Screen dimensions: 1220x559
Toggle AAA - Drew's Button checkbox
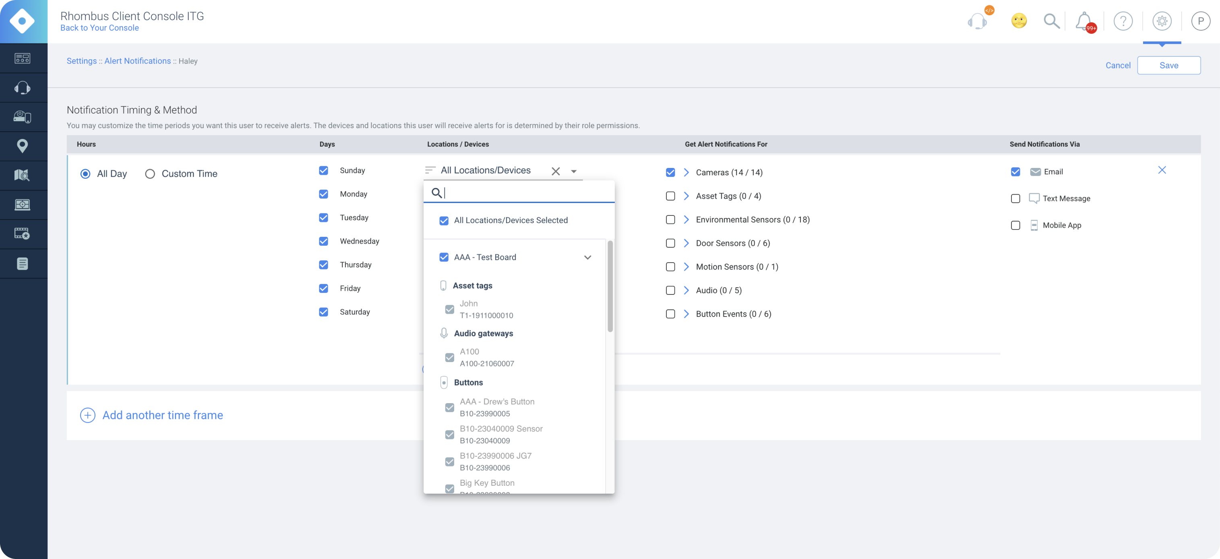(x=449, y=408)
